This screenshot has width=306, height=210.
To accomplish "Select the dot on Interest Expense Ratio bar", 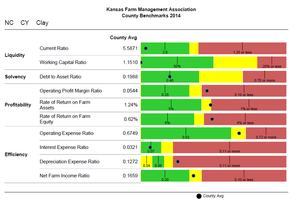I will pyautogui.click(x=150, y=147).
